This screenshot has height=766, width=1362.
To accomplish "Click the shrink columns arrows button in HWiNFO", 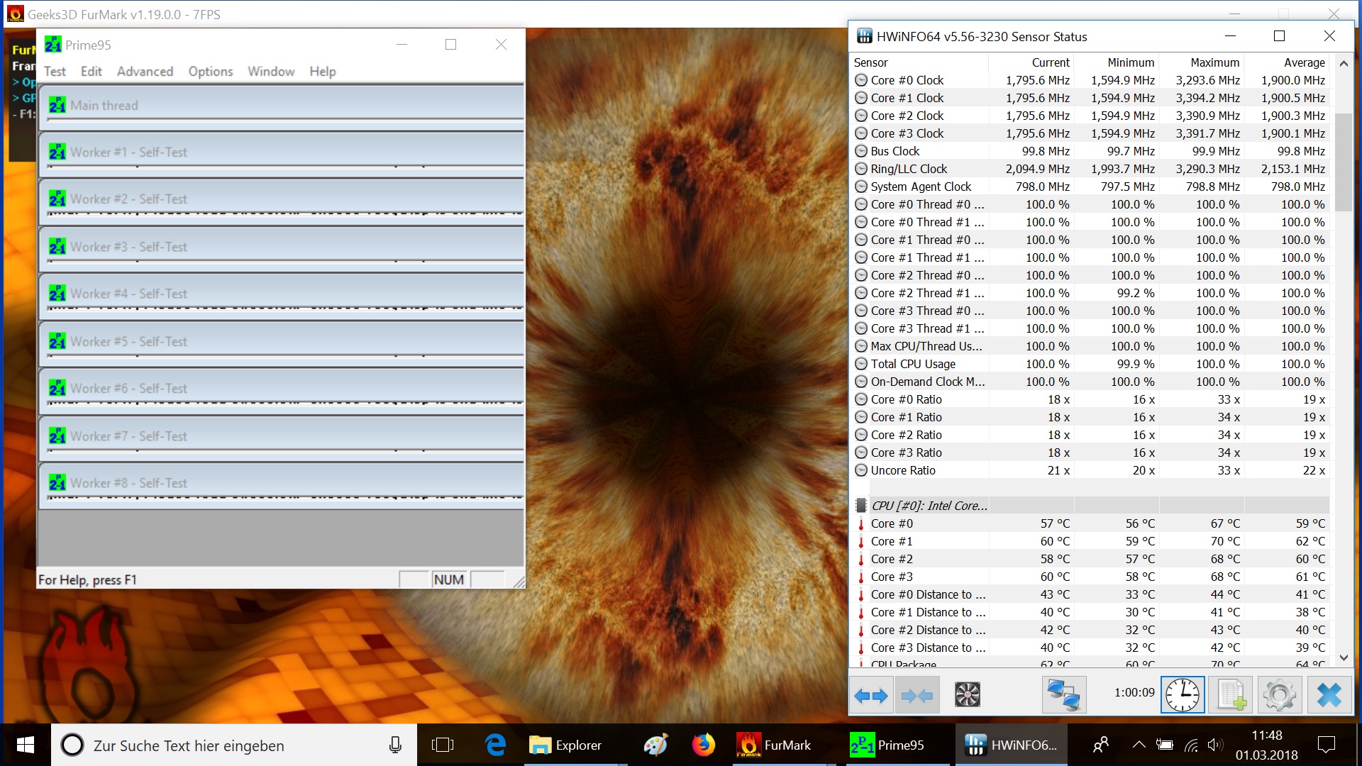I will pos(917,695).
